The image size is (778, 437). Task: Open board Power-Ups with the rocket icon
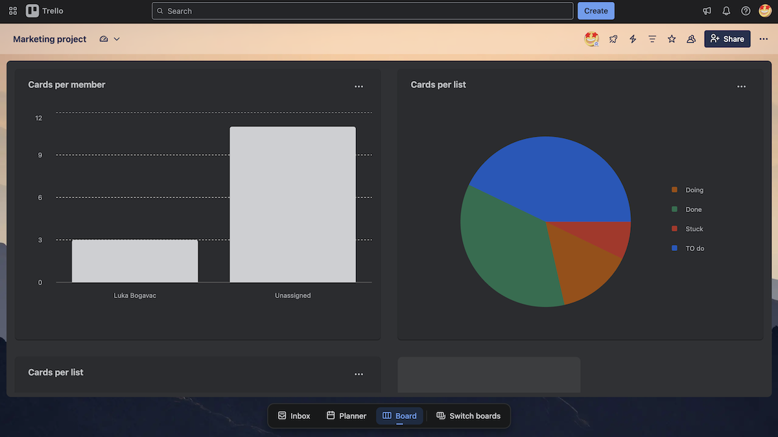click(613, 39)
